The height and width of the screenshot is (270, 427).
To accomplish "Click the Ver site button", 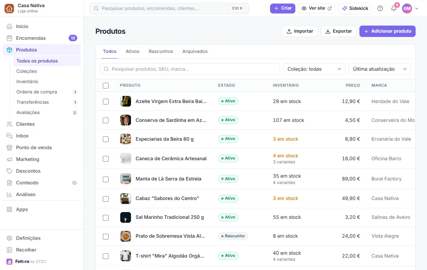I will (317, 8).
